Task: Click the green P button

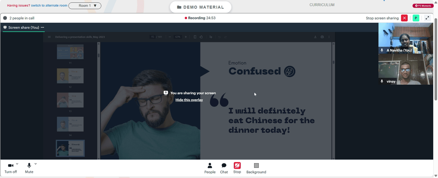Action: coord(416,18)
